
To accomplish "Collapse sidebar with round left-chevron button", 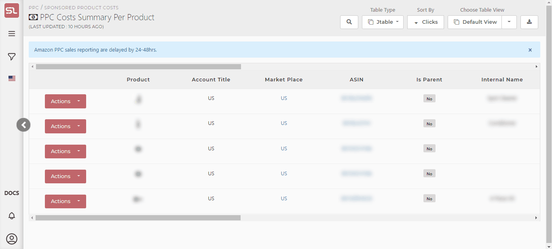I will [23, 125].
